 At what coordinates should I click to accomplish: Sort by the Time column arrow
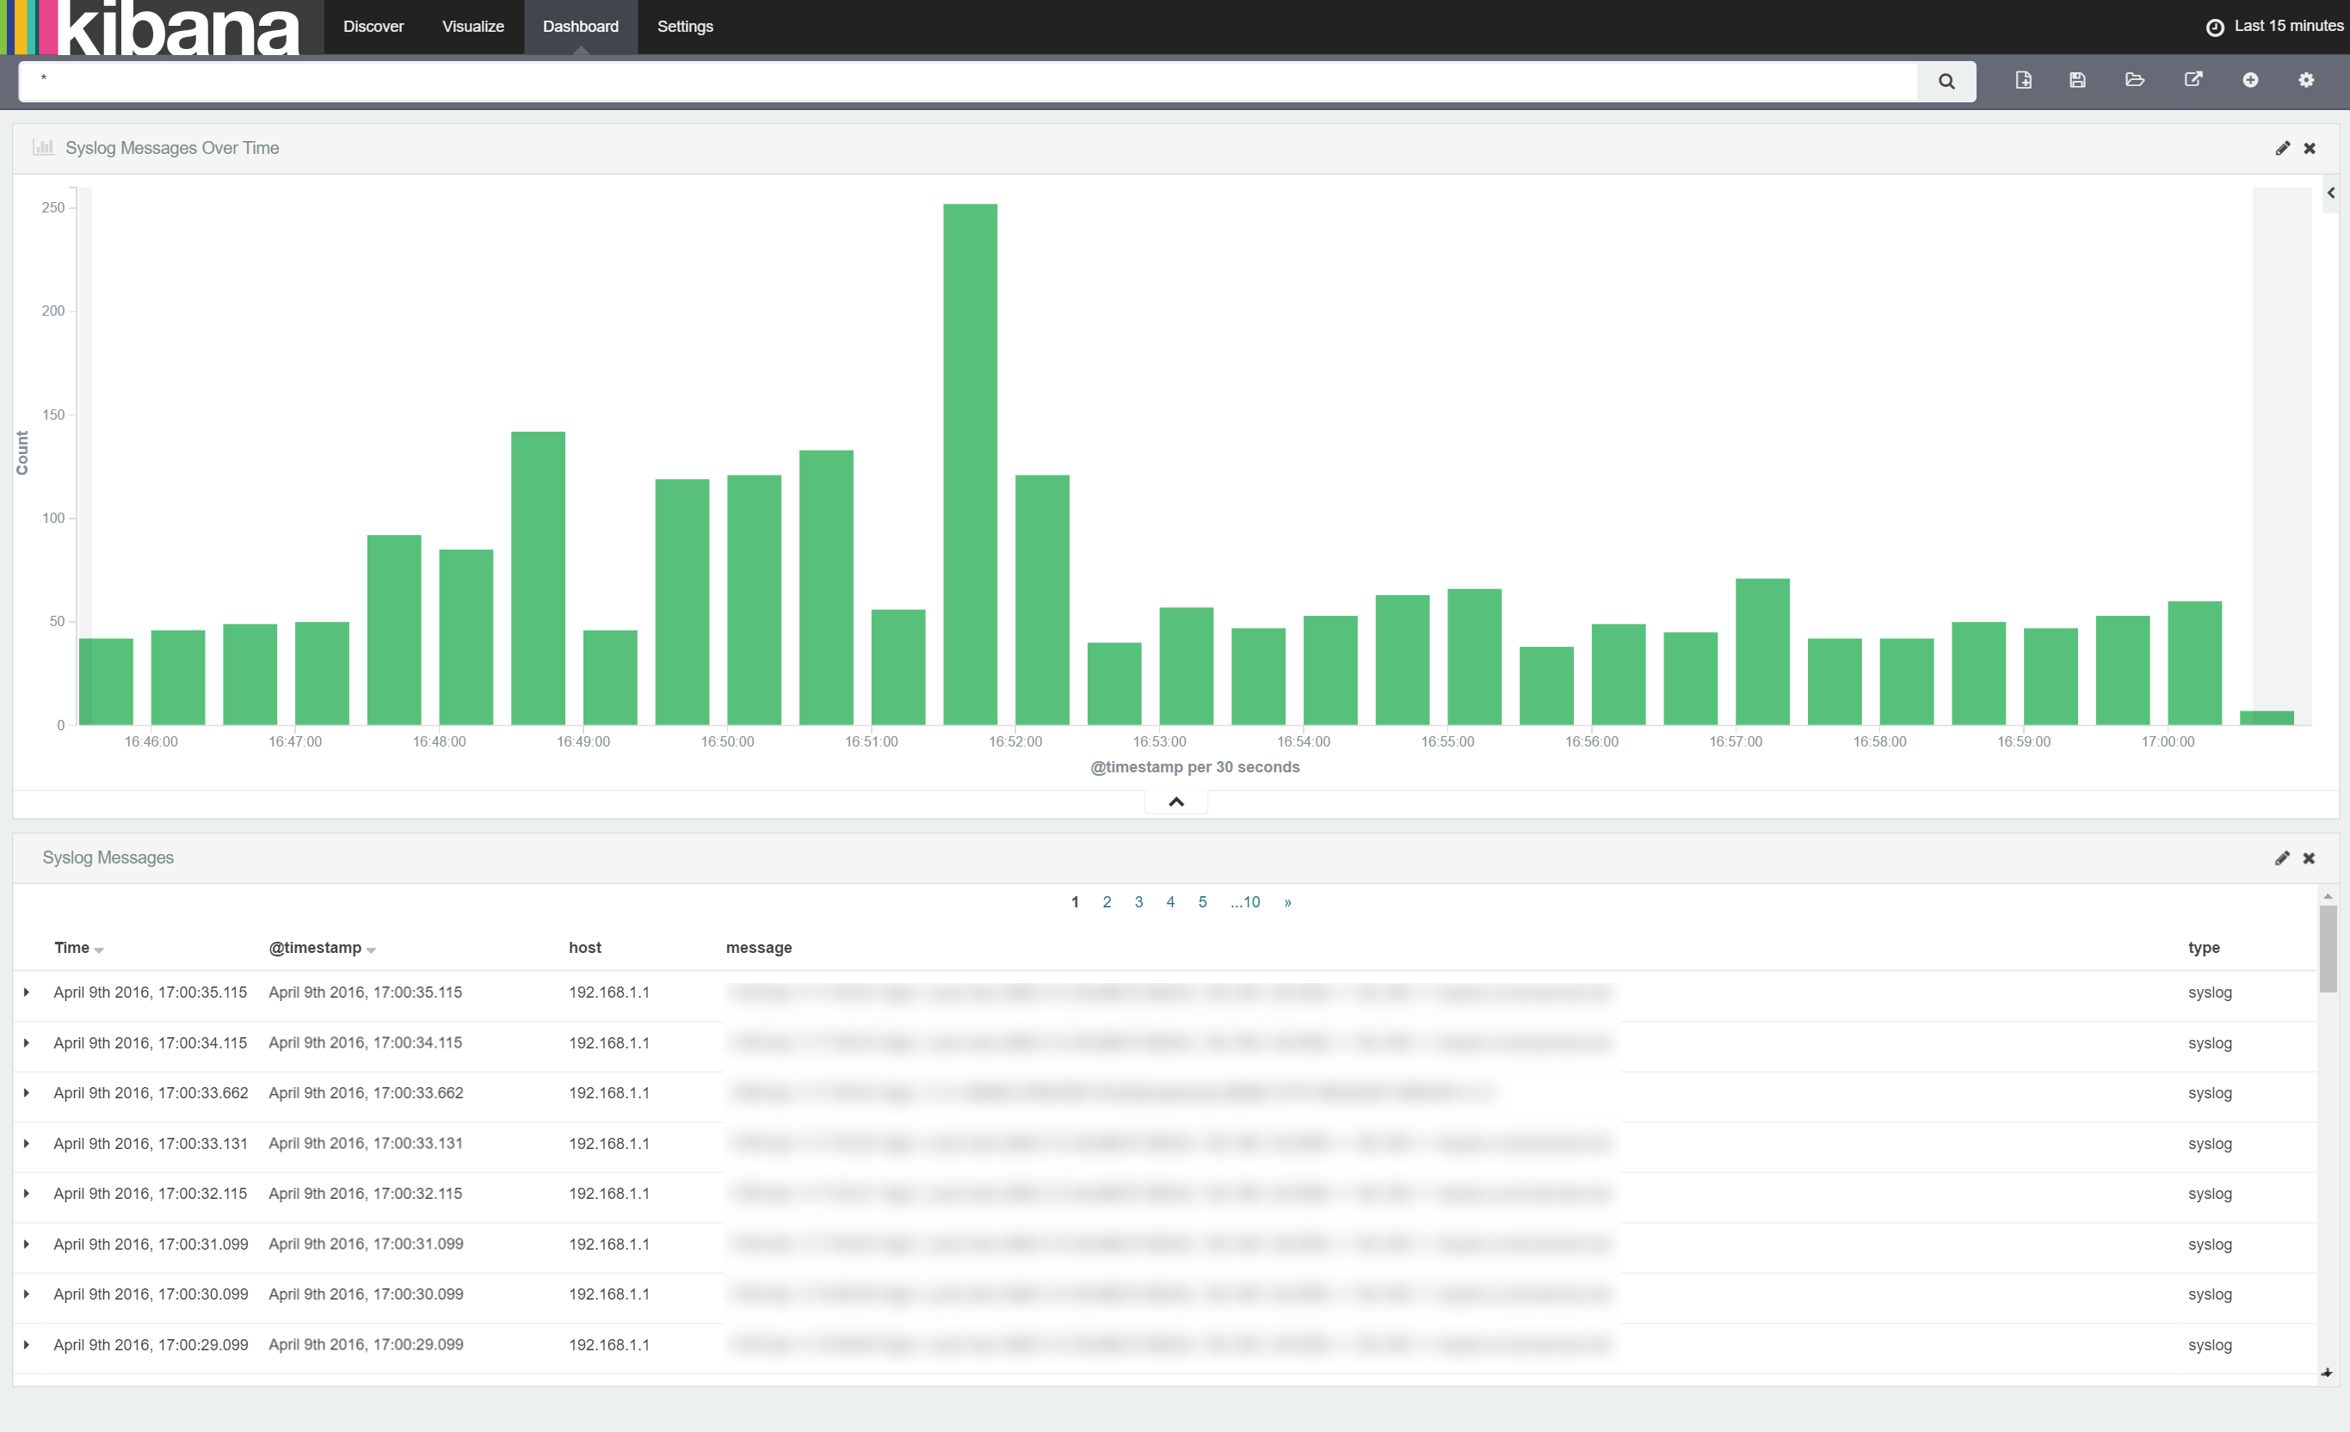tap(99, 950)
